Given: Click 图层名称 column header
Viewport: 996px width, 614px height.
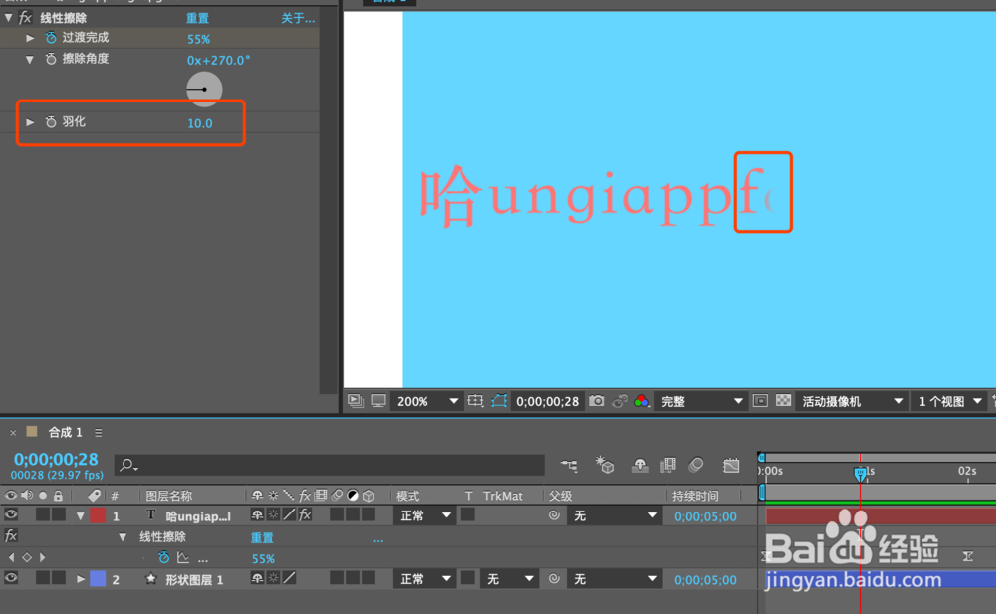Looking at the screenshot, I should coord(168,496).
